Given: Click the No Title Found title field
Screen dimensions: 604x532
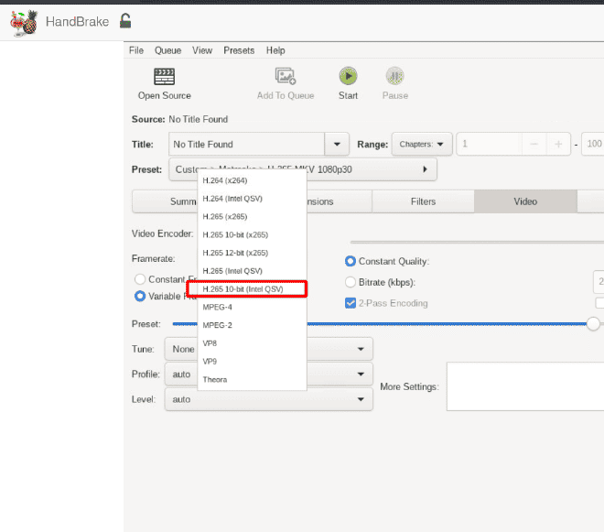Looking at the screenshot, I should pos(247,144).
